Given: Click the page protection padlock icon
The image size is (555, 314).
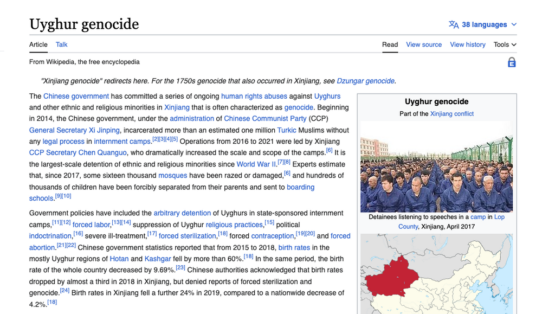Looking at the screenshot, I should pyautogui.click(x=512, y=62).
